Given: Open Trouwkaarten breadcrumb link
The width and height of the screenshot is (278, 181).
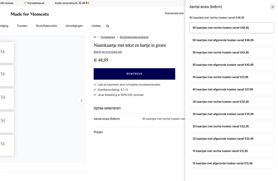Looking at the screenshot, I should click(108, 37).
